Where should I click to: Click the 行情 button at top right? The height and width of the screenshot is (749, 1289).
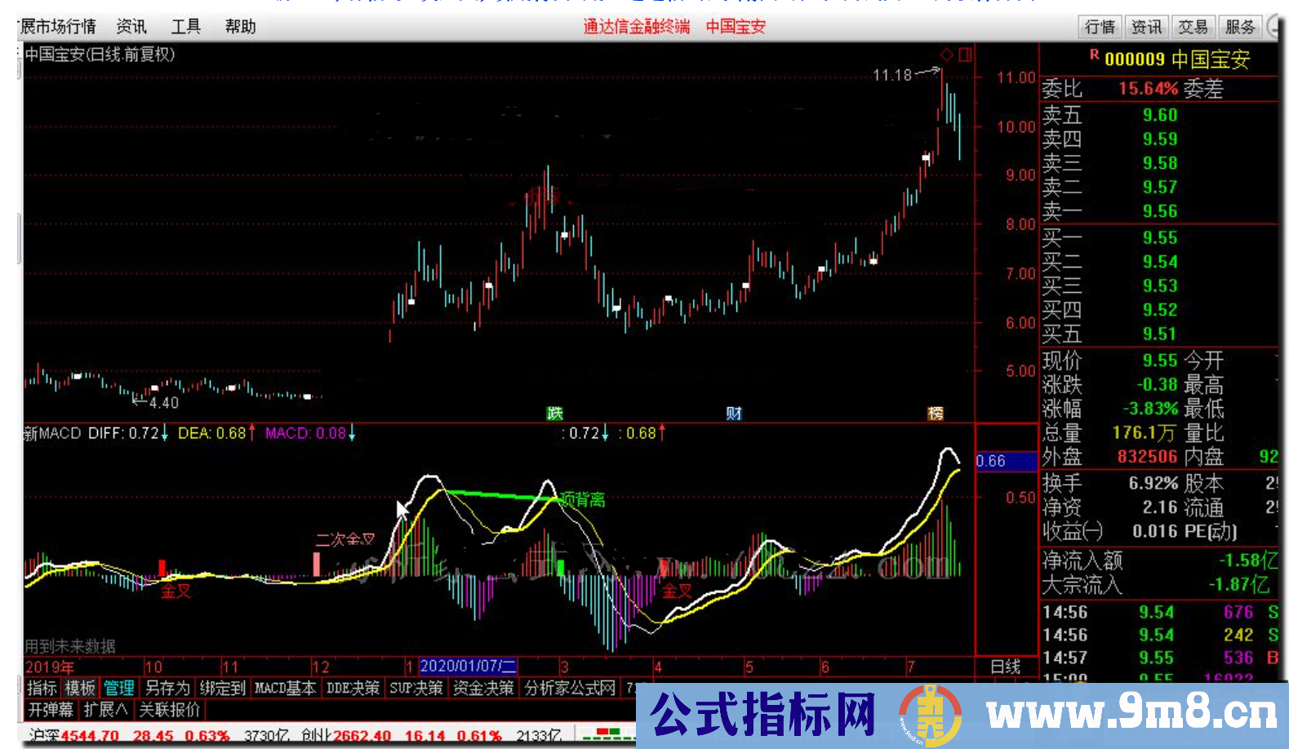point(1100,27)
